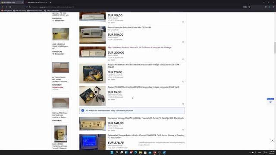276x155 pixels.
Task: Open File Explorer from the taskbar
Action: coord(140,152)
